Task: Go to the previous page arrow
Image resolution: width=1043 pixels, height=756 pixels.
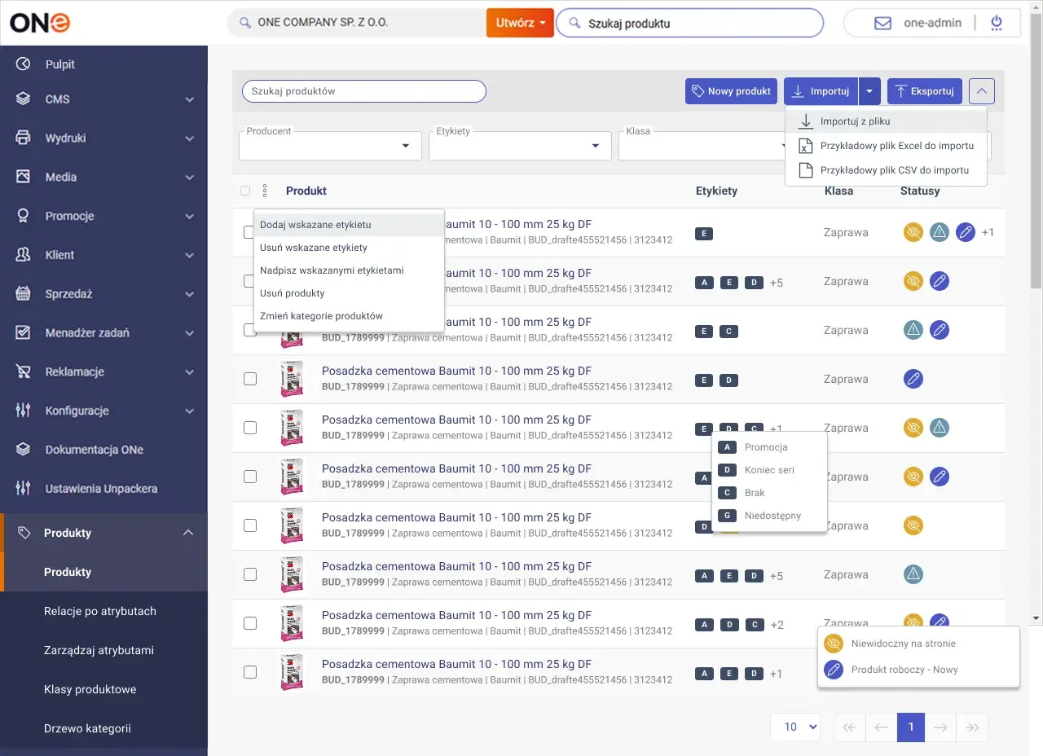Action: [881, 727]
